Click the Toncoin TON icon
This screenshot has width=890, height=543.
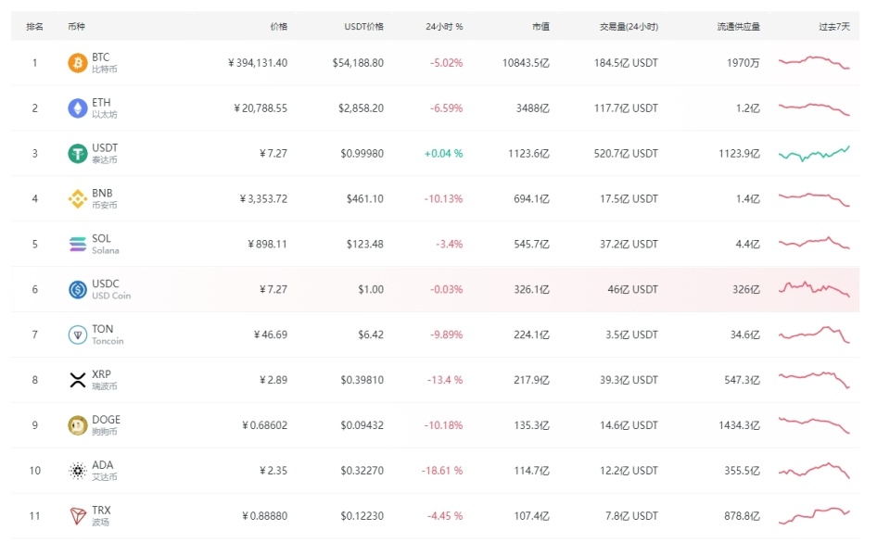(x=78, y=335)
